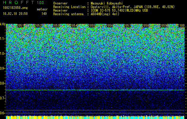Viewport: 187px width, 119px height.
Task: Click the 0.6 kHz axis label
Action: click(x=2, y=113)
